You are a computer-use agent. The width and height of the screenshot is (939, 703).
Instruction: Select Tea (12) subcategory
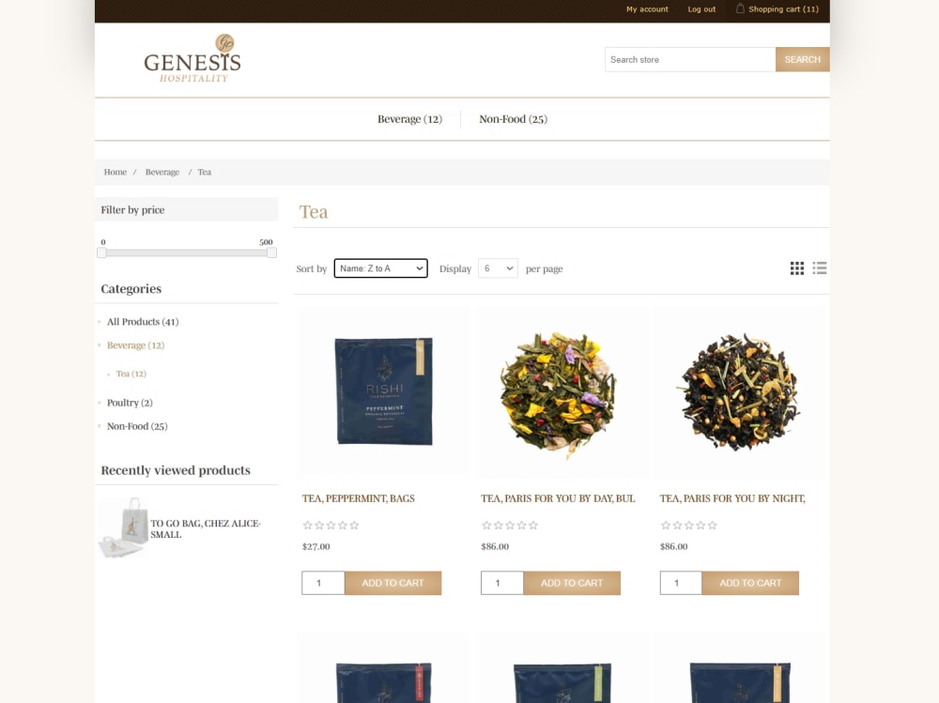click(131, 374)
